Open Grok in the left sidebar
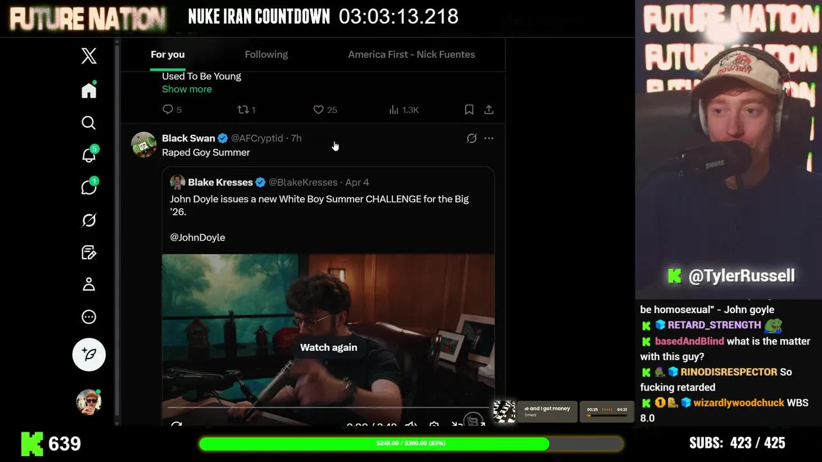 [89, 220]
